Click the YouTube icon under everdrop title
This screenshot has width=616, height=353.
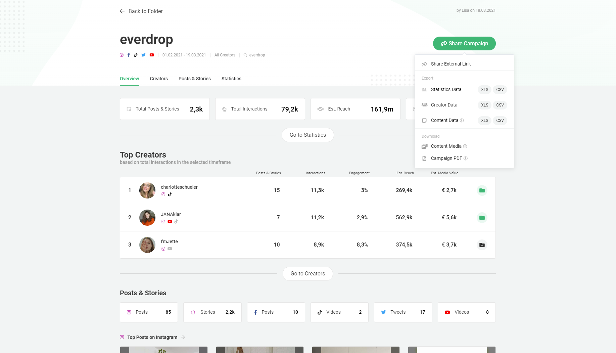152,55
